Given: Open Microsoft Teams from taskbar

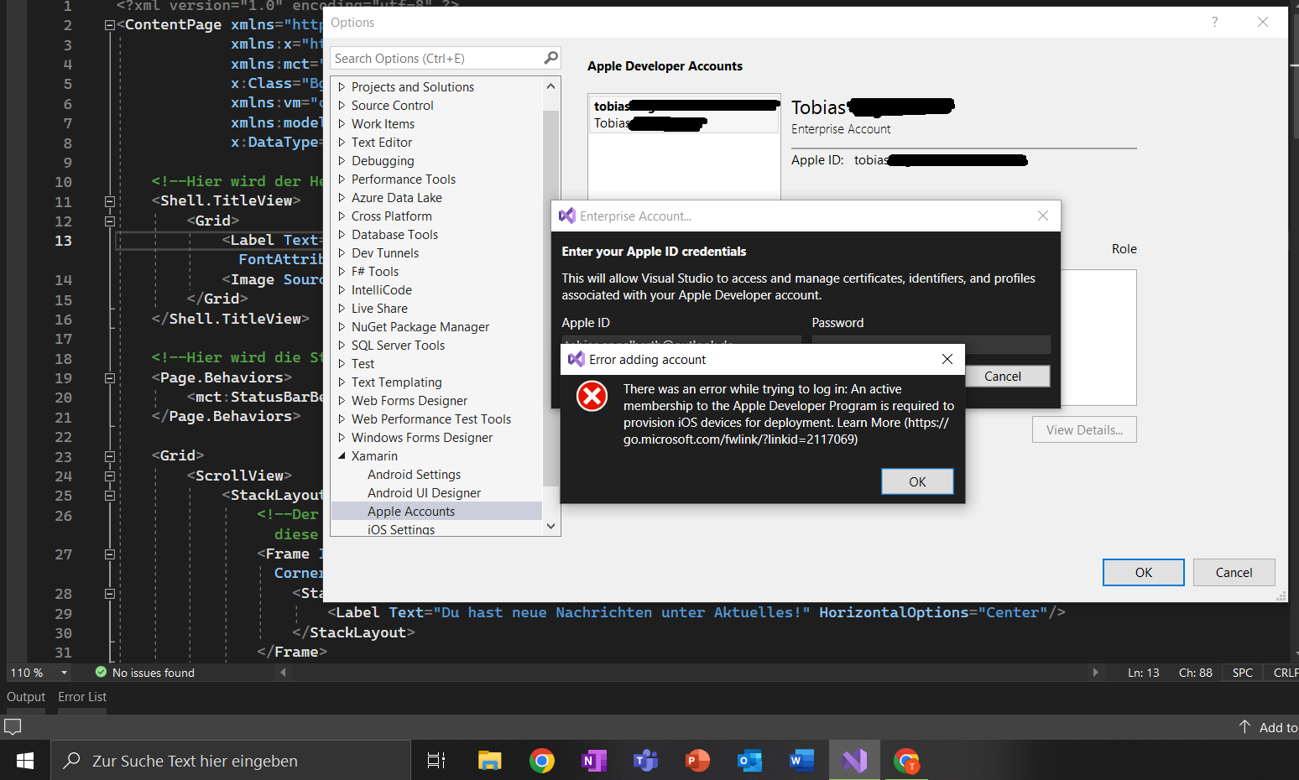Looking at the screenshot, I should 645,761.
